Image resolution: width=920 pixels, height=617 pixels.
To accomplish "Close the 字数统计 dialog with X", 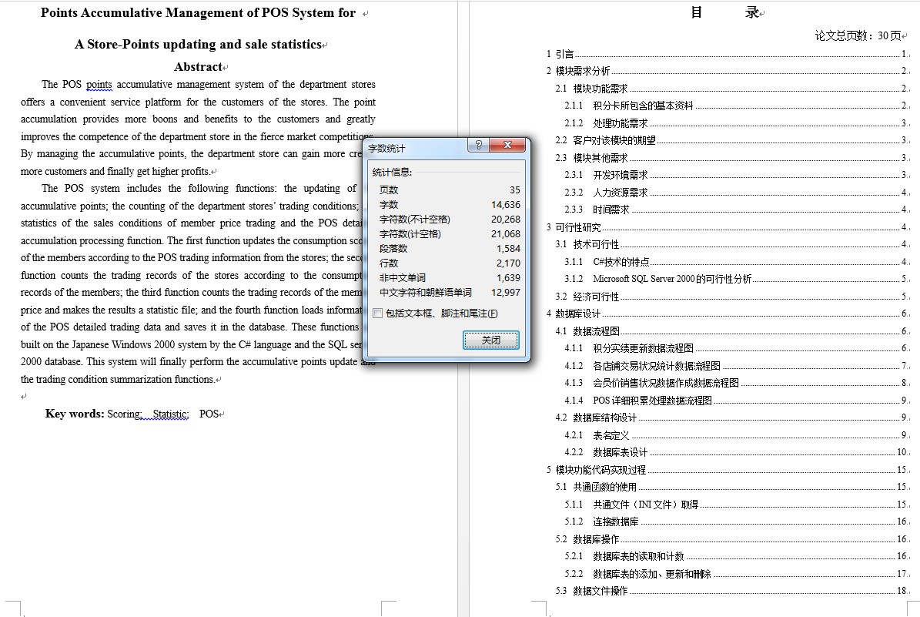I will pos(507,145).
